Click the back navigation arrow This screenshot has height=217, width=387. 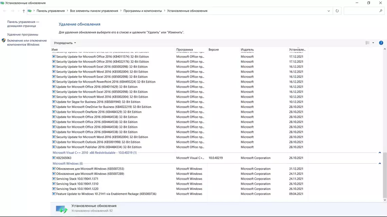5,11
